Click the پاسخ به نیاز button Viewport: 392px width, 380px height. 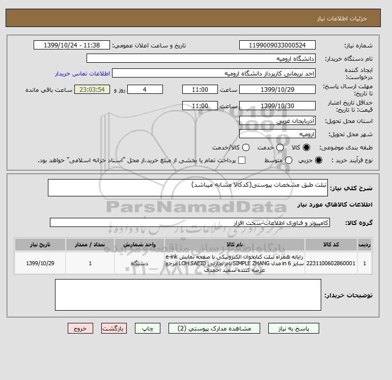pyautogui.click(x=294, y=328)
